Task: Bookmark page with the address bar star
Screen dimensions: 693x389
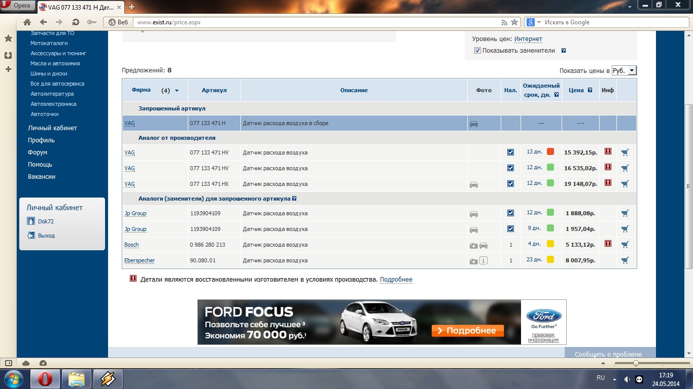Action: (x=514, y=22)
